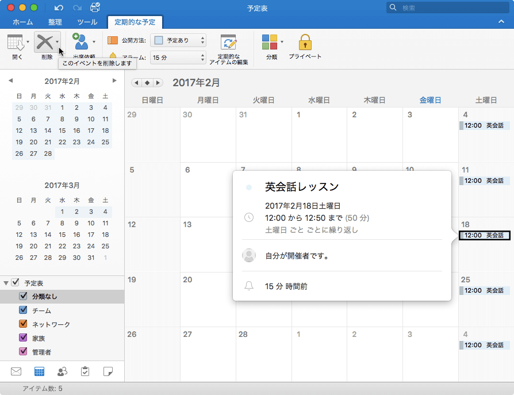Open Tasks clipboard icon in bottom bar

pos(85,371)
